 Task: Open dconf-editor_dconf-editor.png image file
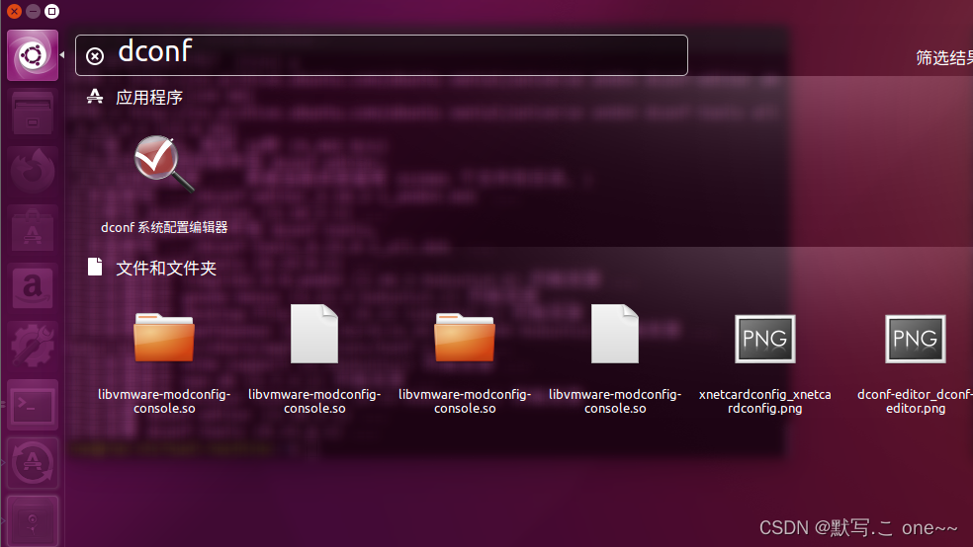coord(916,339)
